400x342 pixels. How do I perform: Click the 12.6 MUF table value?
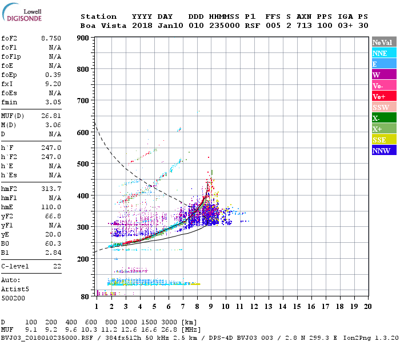pos(129,330)
